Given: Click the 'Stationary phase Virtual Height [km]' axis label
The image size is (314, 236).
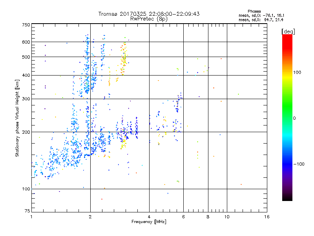Looking at the screenshot, I should [x=17, y=118].
